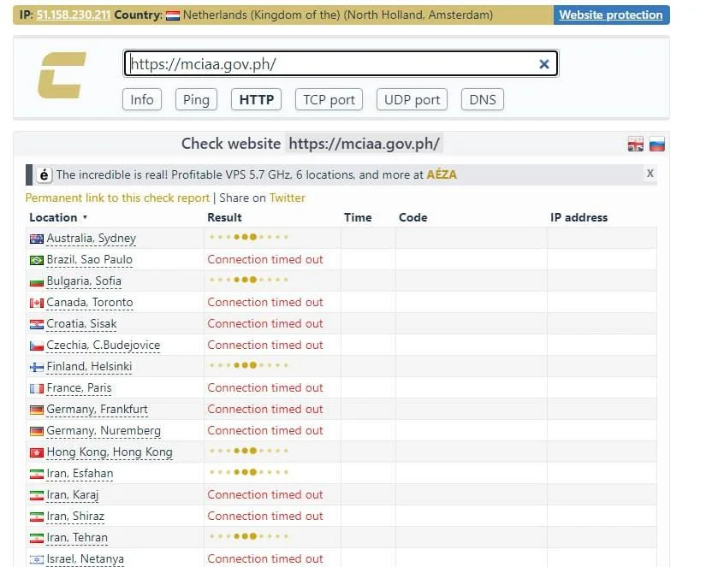
Task: Click the Australia flag icon
Action: [37, 239]
